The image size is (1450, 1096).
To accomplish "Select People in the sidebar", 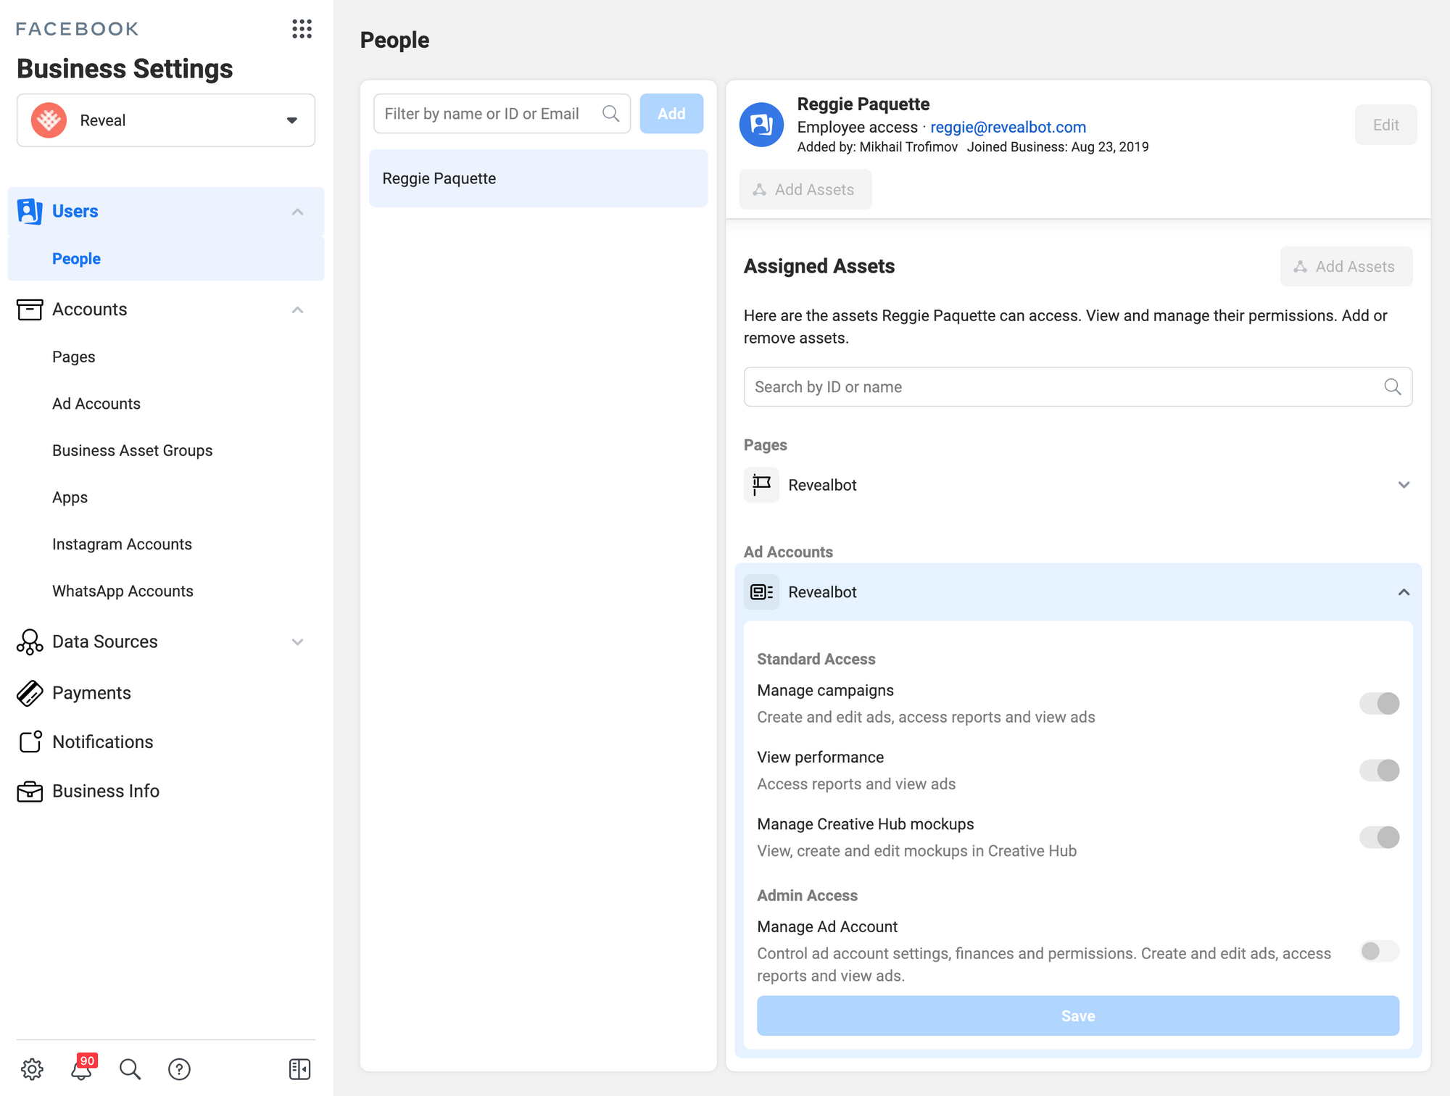I will click(x=166, y=259).
